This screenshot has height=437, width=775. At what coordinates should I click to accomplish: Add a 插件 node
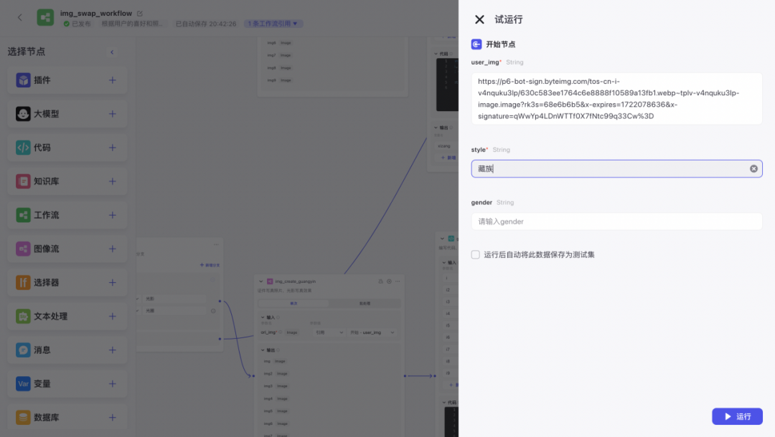112,80
